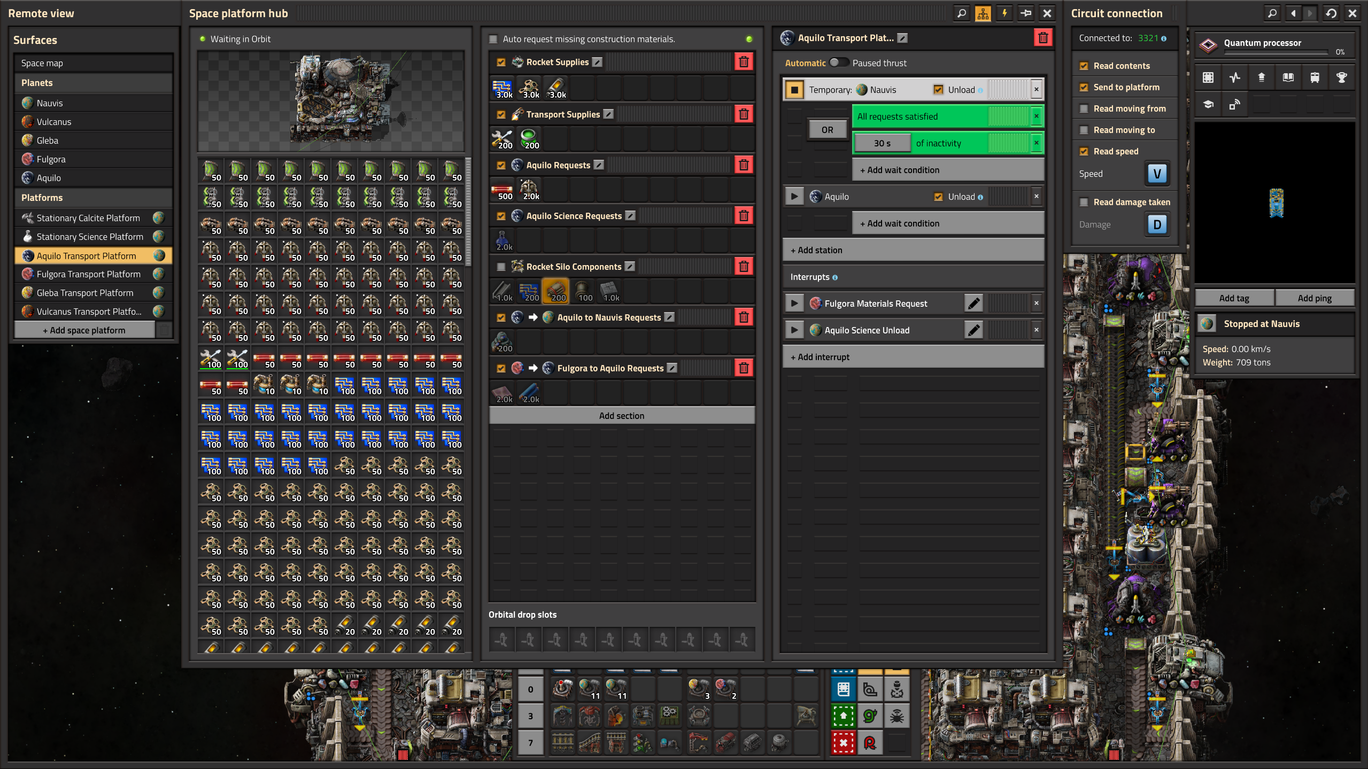Delete the Aquilo Requests section
This screenshot has height=769, width=1368.
(x=744, y=165)
